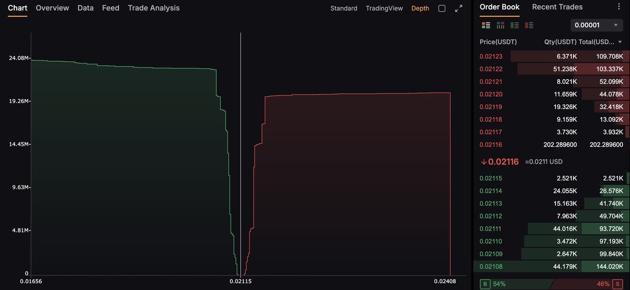Select ask price 0.02120 row
Screen dimensions: 630x290
point(552,94)
